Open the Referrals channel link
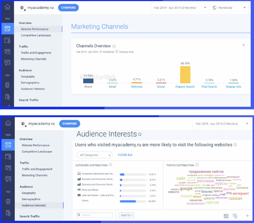Image resolution: width=254 pixels, height=223 pixels. (x=137, y=87)
